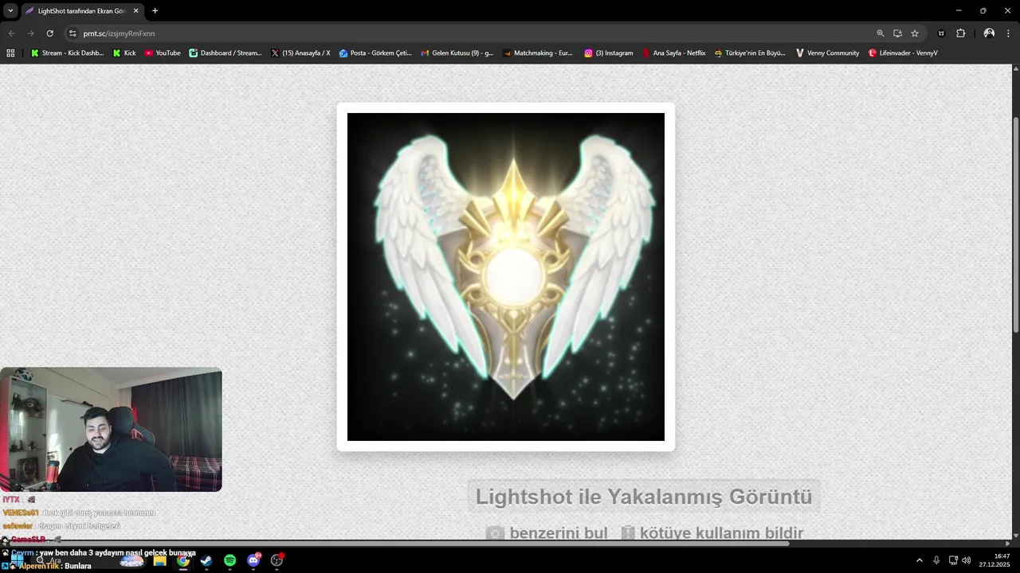Viewport: 1020px width, 573px height.
Task: Open Chrome from the taskbar
Action: pos(183,560)
